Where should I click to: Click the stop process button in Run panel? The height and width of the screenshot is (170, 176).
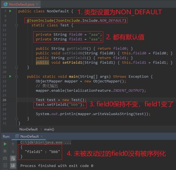tap(5, 151)
